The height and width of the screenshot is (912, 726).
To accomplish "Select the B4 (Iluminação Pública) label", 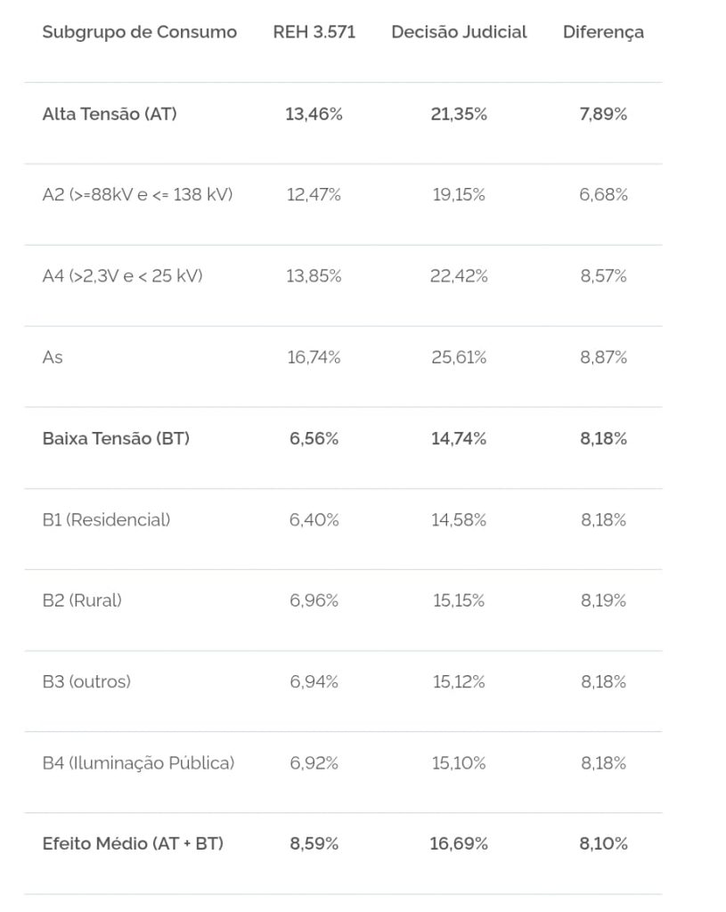I will click(138, 763).
